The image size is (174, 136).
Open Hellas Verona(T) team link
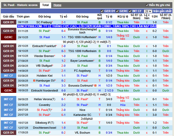tap(45, 99)
